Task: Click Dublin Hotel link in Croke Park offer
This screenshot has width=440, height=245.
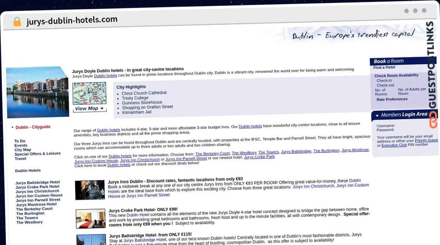Action: click(138, 215)
